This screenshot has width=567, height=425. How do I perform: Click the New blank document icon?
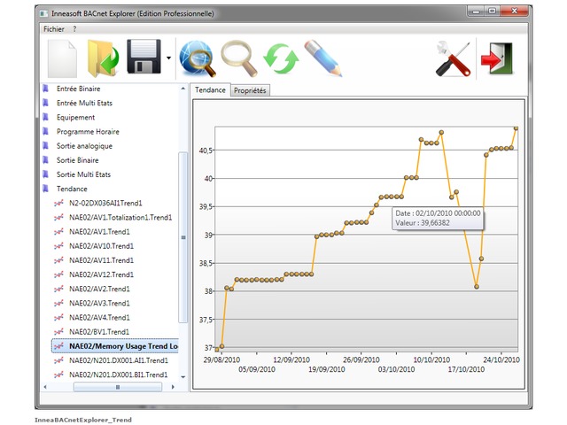[x=62, y=58]
